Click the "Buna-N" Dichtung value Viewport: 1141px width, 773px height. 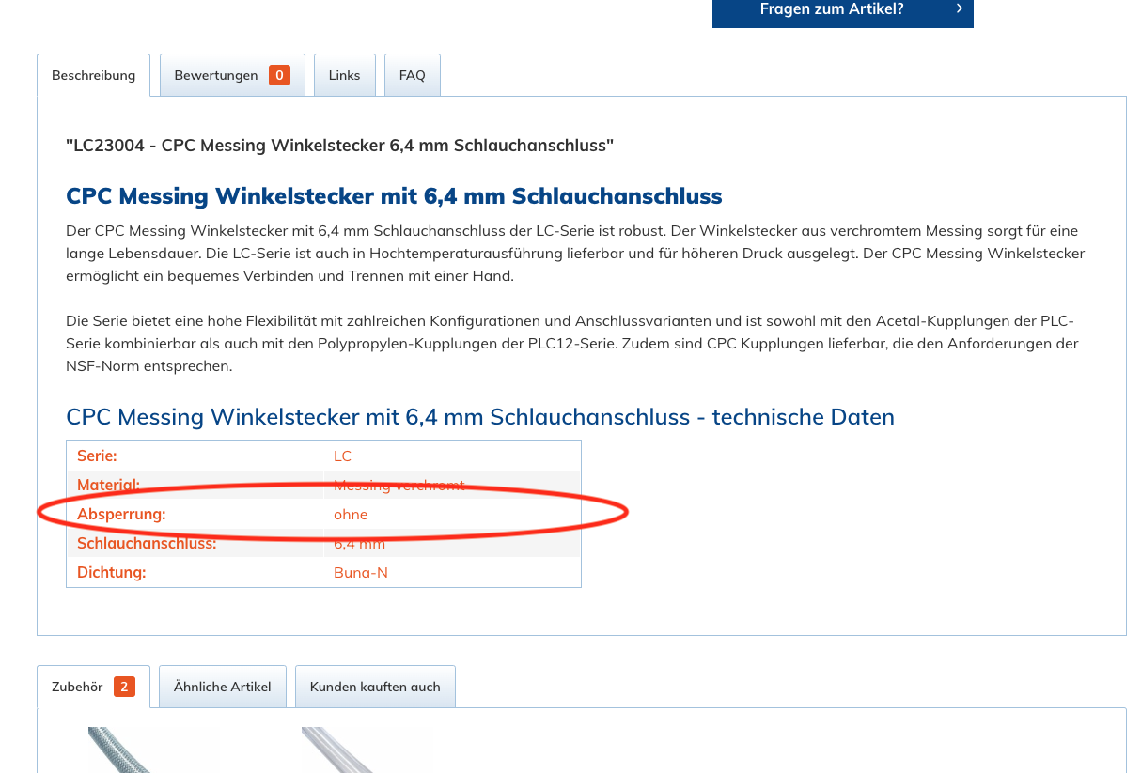pyautogui.click(x=360, y=572)
